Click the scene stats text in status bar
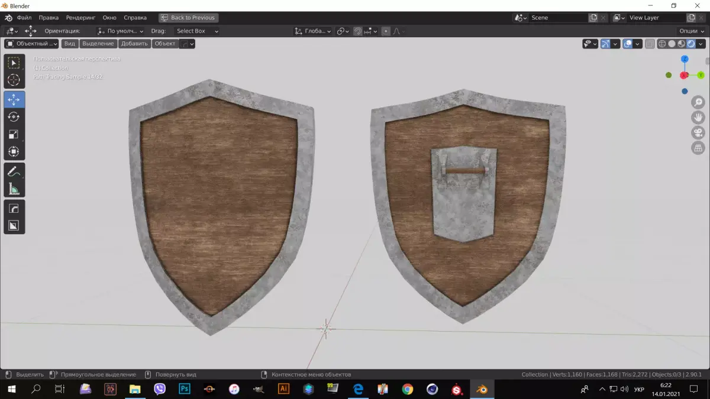710x399 pixels. point(612,374)
